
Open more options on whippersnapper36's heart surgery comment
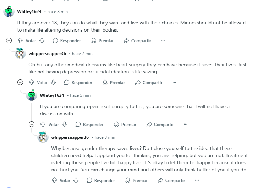pos(174,82)
